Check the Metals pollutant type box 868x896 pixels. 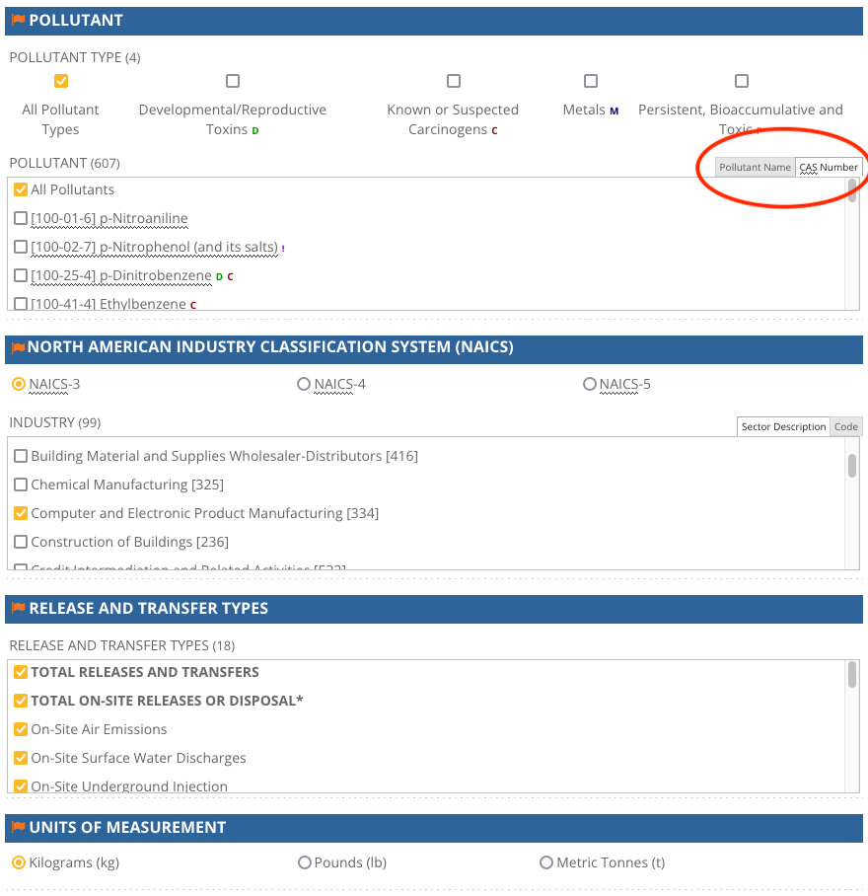(x=591, y=81)
